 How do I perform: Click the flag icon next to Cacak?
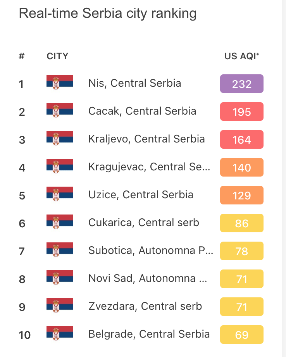pos(60,111)
